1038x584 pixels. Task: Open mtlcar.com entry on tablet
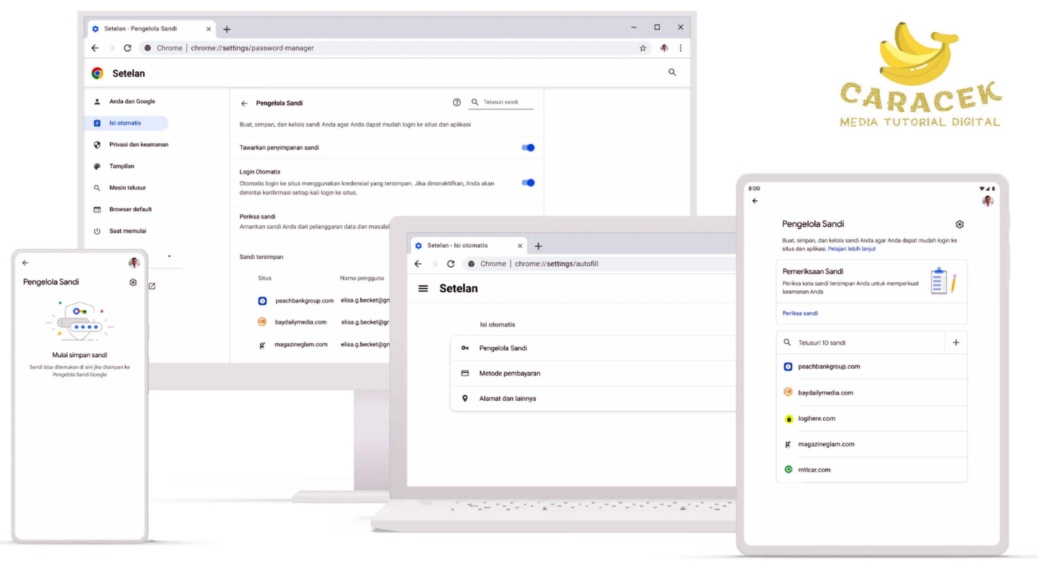coord(872,470)
